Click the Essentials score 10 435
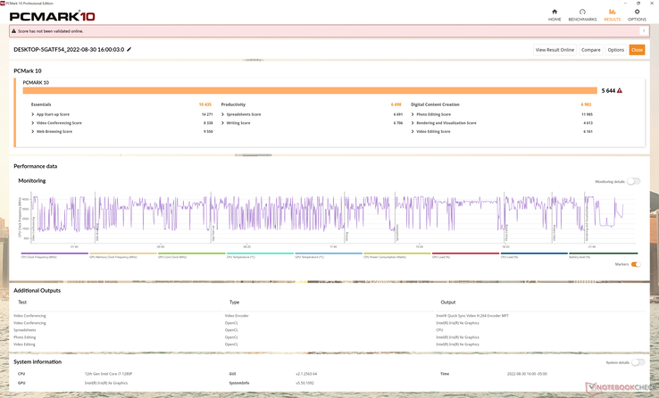Viewport: 659px width, 398px height. 205,104
